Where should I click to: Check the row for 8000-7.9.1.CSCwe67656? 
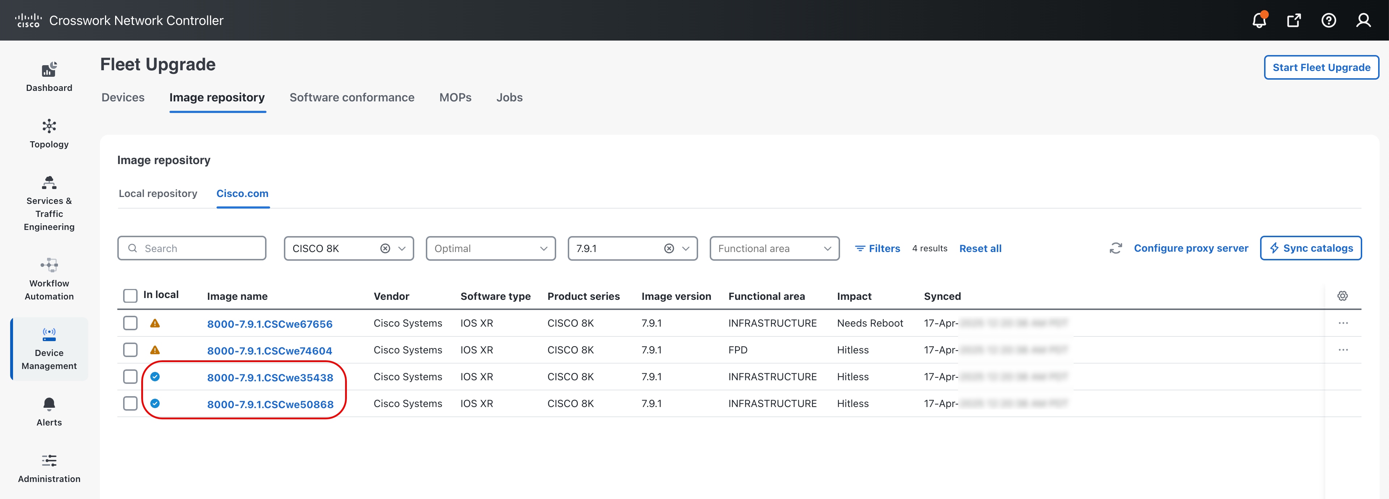coord(130,323)
